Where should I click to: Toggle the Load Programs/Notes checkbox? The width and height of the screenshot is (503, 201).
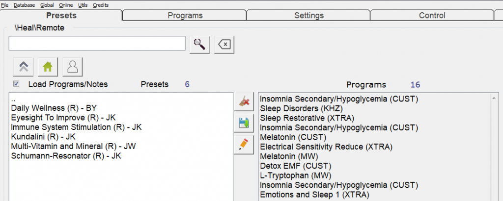[17, 84]
